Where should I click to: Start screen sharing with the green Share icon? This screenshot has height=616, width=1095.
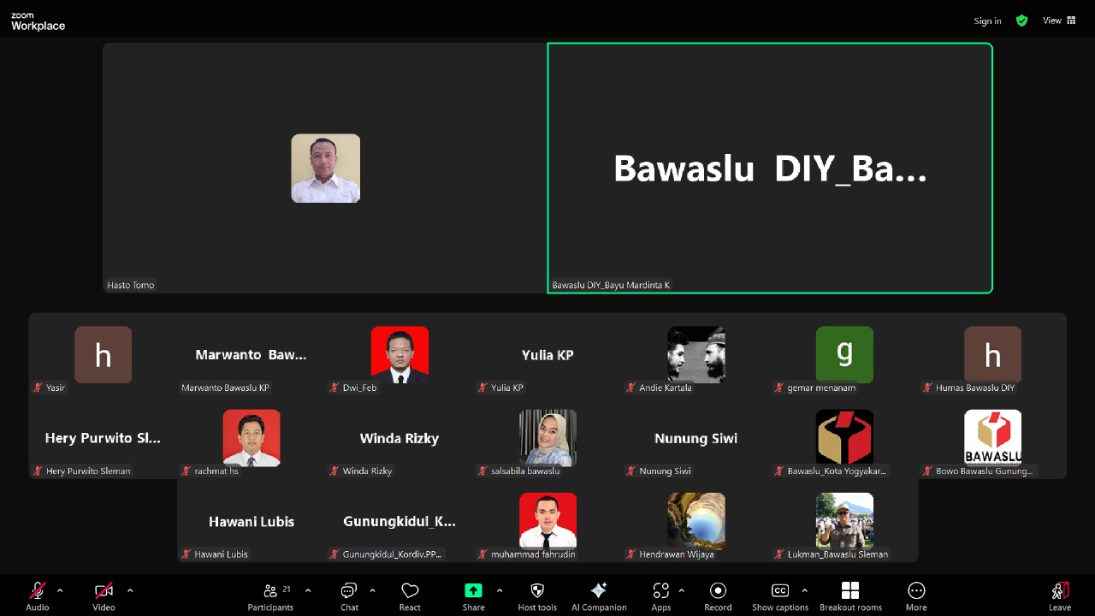click(473, 590)
